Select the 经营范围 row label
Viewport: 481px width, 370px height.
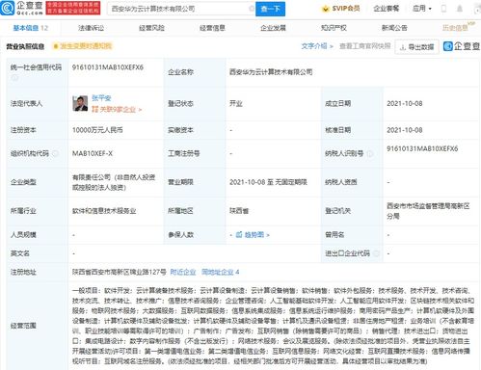click(23, 326)
